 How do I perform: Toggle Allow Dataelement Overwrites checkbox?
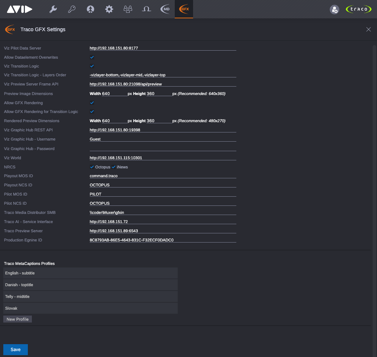tap(92, 57)
